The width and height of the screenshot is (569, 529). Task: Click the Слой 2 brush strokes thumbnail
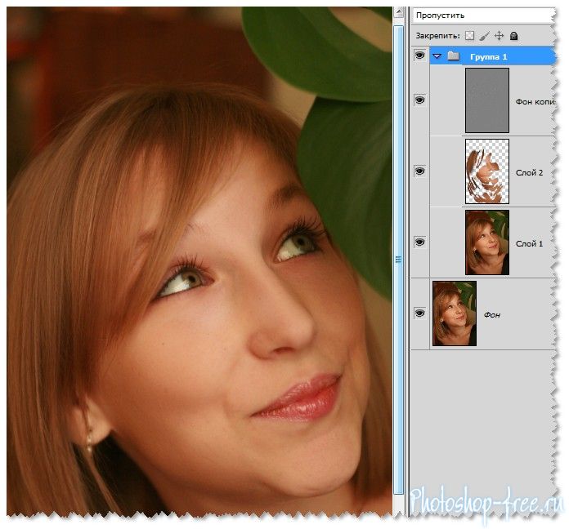click(487, 171)
